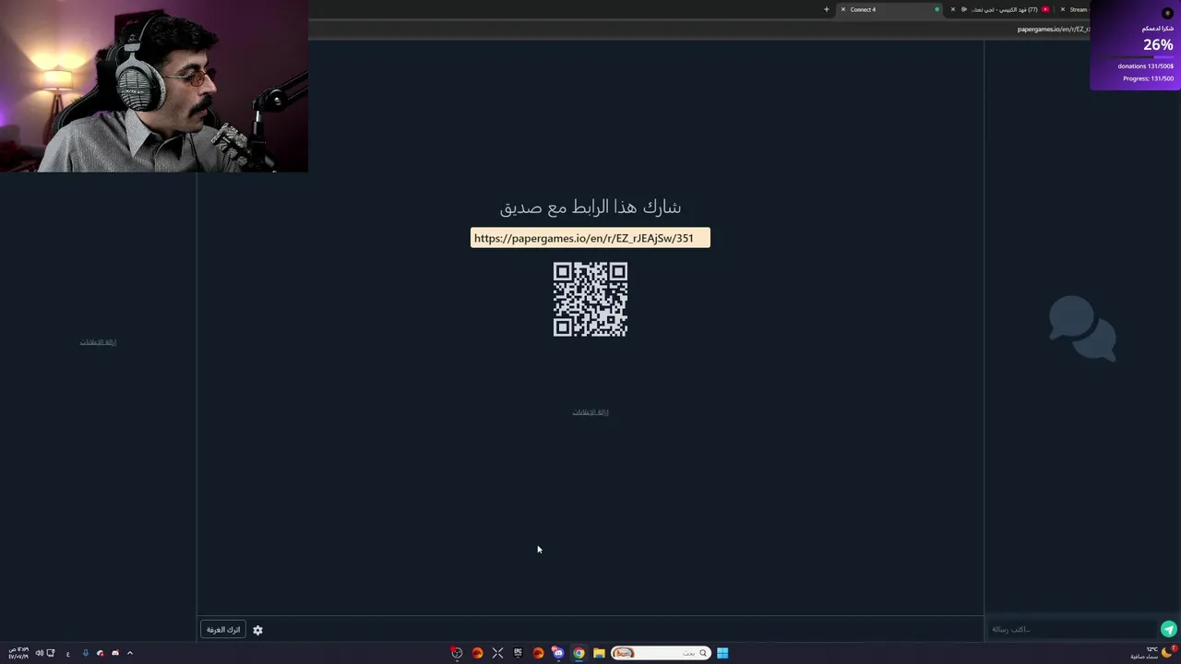Click the microphone tray icon
1181x664 pixels.
(85, 653)
